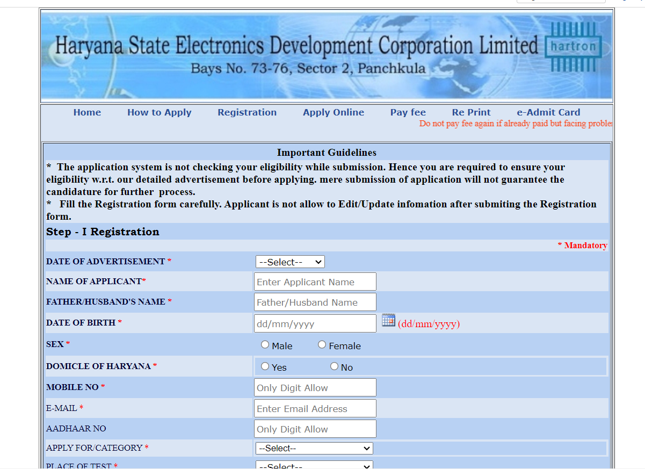Click the 'Important Guidelines' heading

coord(327,153)
